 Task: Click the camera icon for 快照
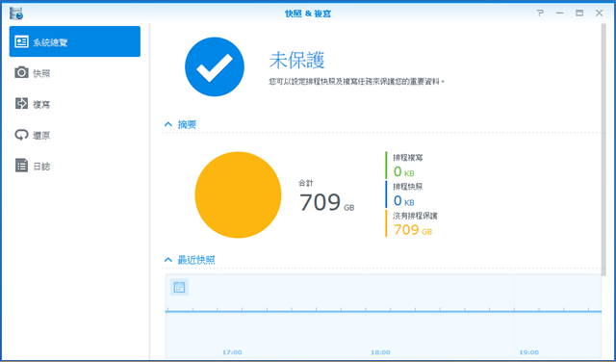[21, 73]
